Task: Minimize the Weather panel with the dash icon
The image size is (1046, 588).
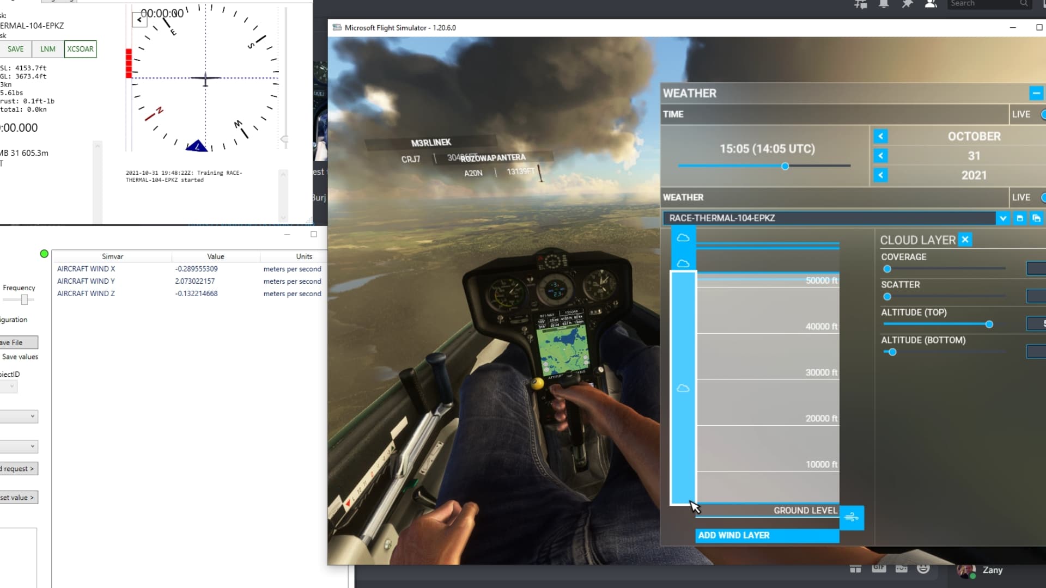Action: tap(1036, 93)
